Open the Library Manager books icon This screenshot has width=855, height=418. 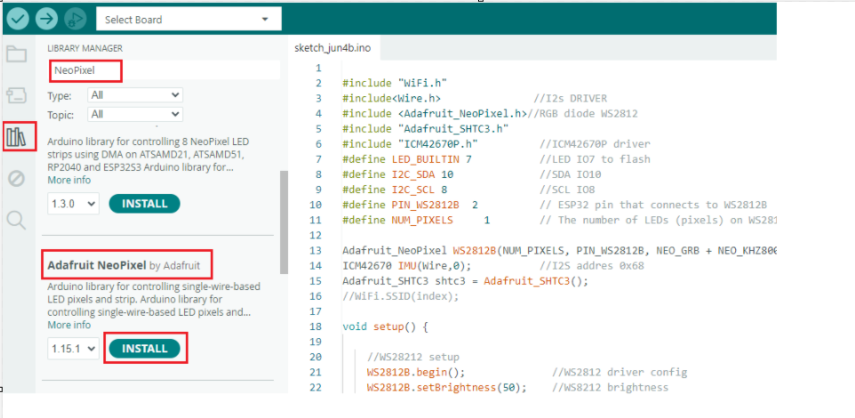pos(18,137)
